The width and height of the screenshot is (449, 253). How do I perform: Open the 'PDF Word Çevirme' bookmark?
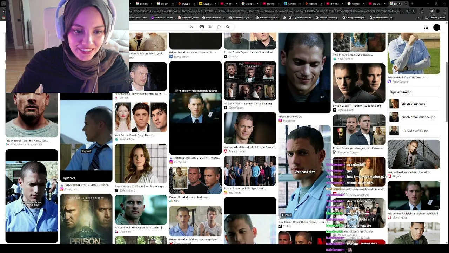(x=189, y=17)
